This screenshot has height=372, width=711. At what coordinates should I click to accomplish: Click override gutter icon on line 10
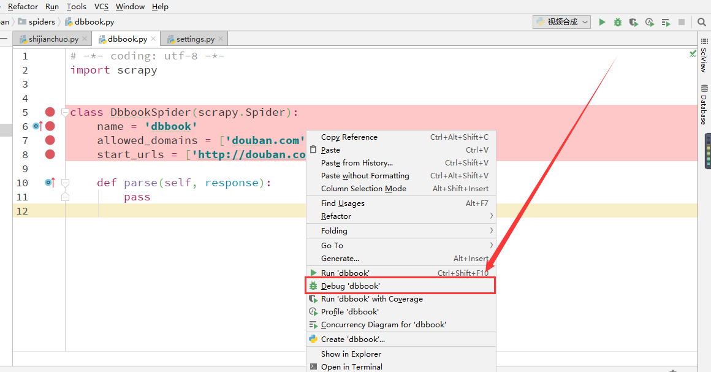pyautogui.click(x=50, y=183)
